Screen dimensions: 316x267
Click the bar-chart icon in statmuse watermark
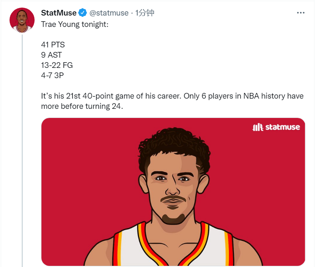tap(258, 127)
